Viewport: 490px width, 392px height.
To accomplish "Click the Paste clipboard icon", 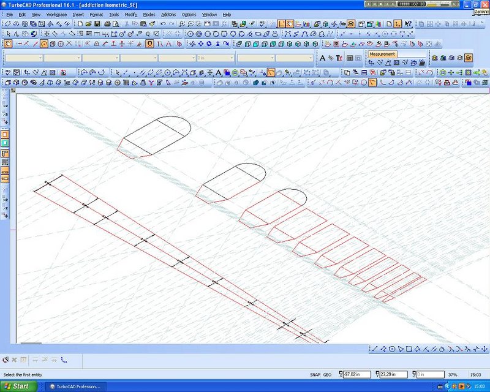I will coord(143,24).
